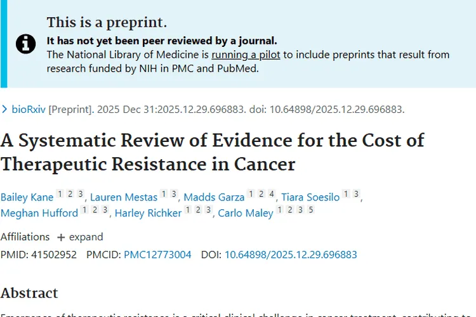Open author Bailey Kane's profile
Viewport: 476px width, 317px height.
coord(27,197)
